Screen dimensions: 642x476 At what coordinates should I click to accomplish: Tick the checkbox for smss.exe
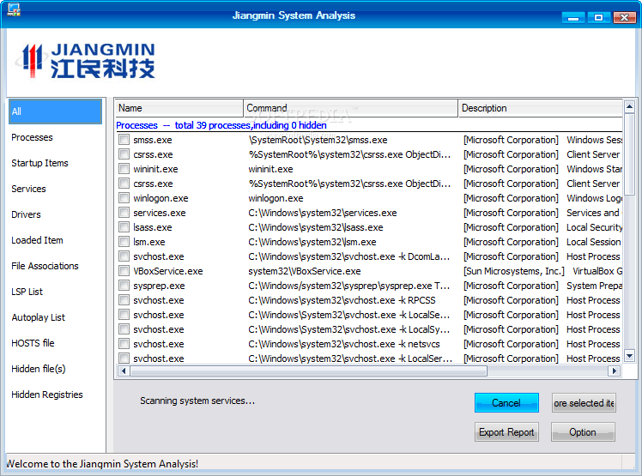coord(124,140)
